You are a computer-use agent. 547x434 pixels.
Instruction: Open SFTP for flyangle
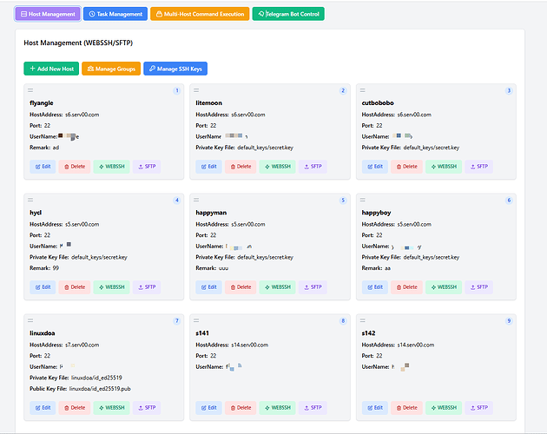point(147,167)
